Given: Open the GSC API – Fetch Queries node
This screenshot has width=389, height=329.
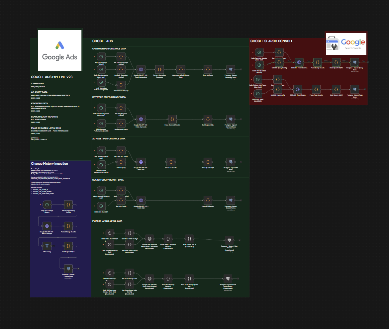Looking at the screenshot, I should click(299, 62).
